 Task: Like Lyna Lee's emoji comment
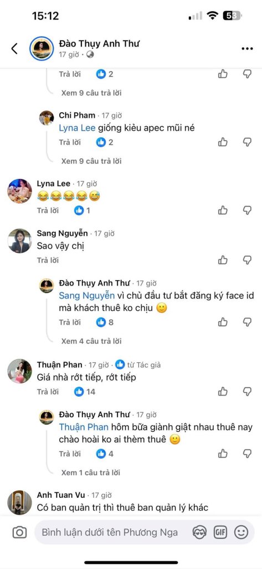point(223,210)
